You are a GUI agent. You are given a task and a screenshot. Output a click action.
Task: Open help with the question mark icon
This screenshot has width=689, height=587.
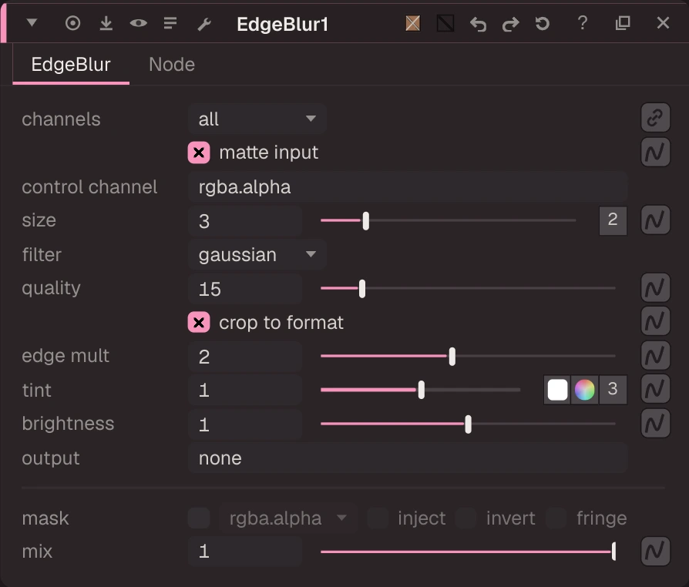tap(582, 23)
